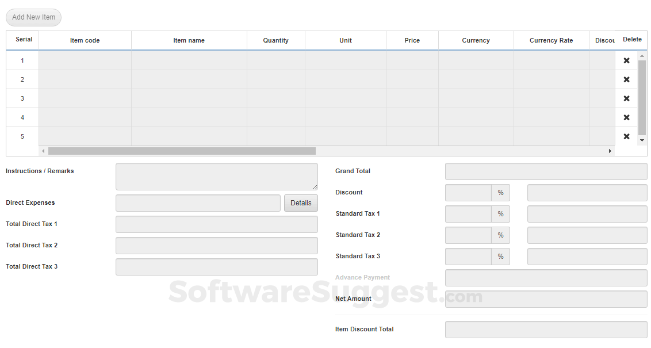The image size is (651, 348).
Task: Click the Item name column header
Action: (x=189, y=40)
